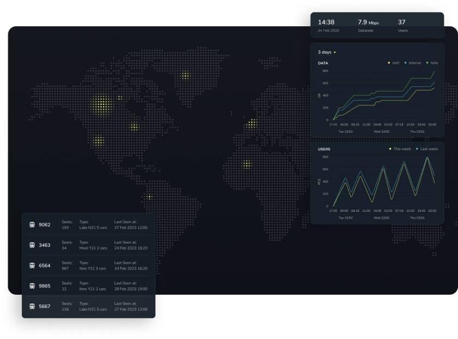This screenshot has height=339, width=458.
Task: Click the small yellow hotspot in South America
Action: [x=149, y=197]
